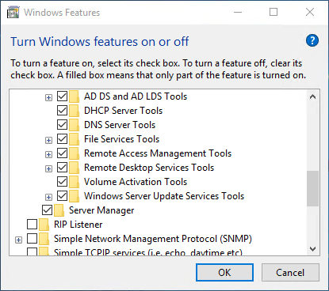Click the folder icon beside DHCP Server Tools

(x=75, y=111)
